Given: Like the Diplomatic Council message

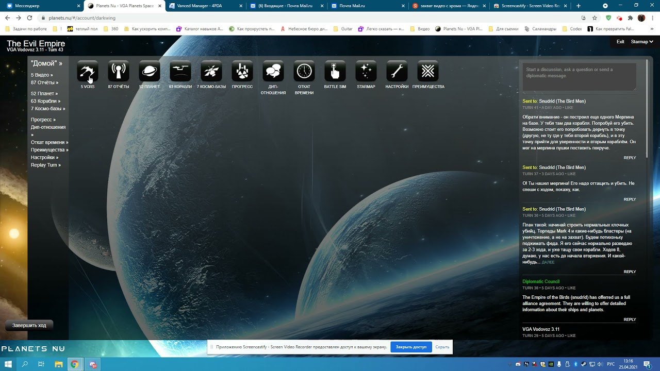Looking at the screenshot, I should click(571, 288).
